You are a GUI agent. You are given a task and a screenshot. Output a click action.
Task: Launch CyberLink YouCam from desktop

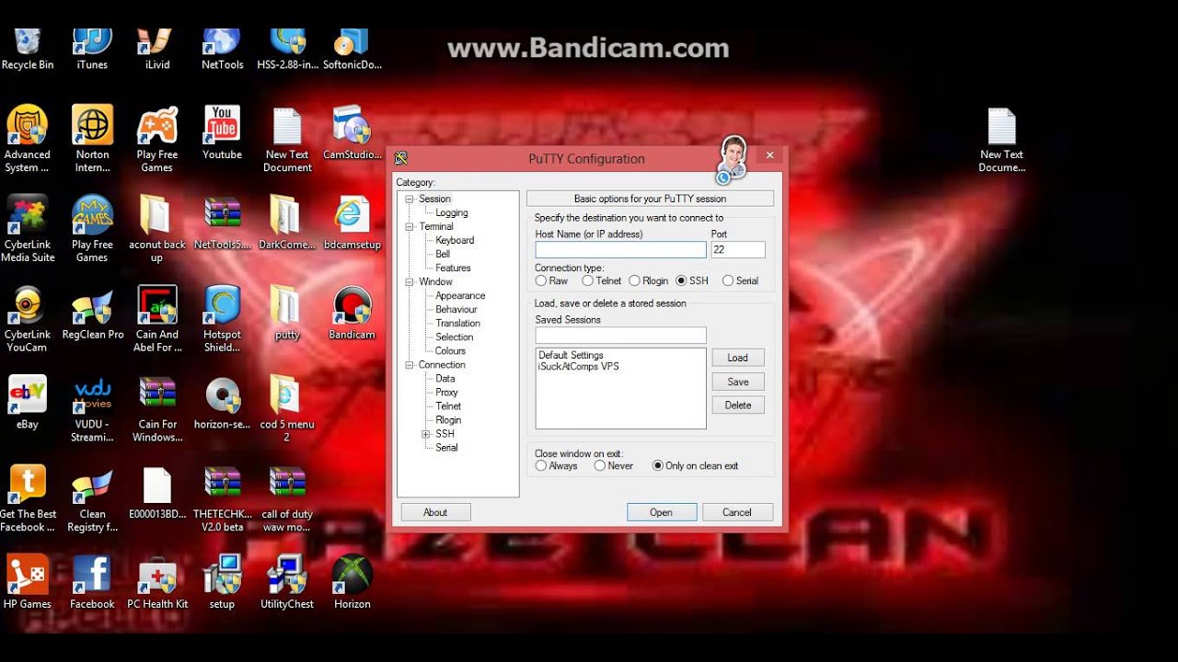coord(28,319)
